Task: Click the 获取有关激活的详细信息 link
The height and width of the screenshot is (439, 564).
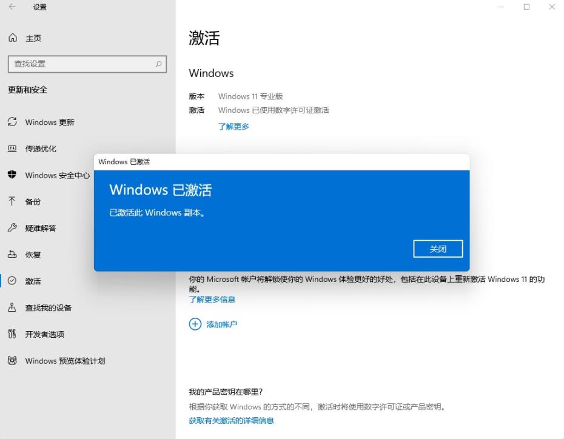Action: pyautogui.click(x=231, y=420)
